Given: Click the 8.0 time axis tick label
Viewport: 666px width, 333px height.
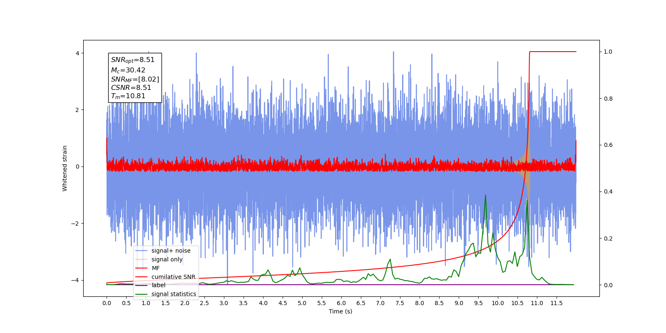Looking at the screenshot, I should [420, 303].
